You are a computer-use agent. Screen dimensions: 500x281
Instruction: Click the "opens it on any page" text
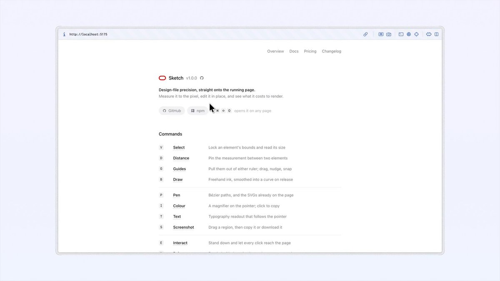(253, 111)
